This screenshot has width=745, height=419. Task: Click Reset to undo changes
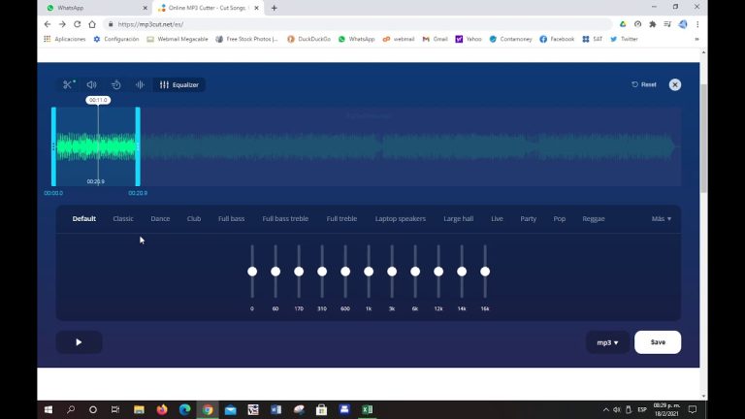644,84
